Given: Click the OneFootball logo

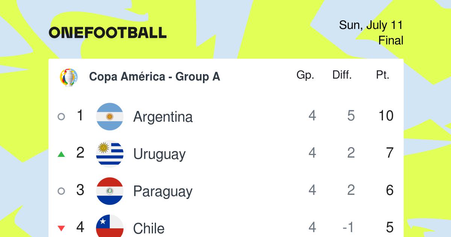Looking at the screenshot, I should [107, 33].
